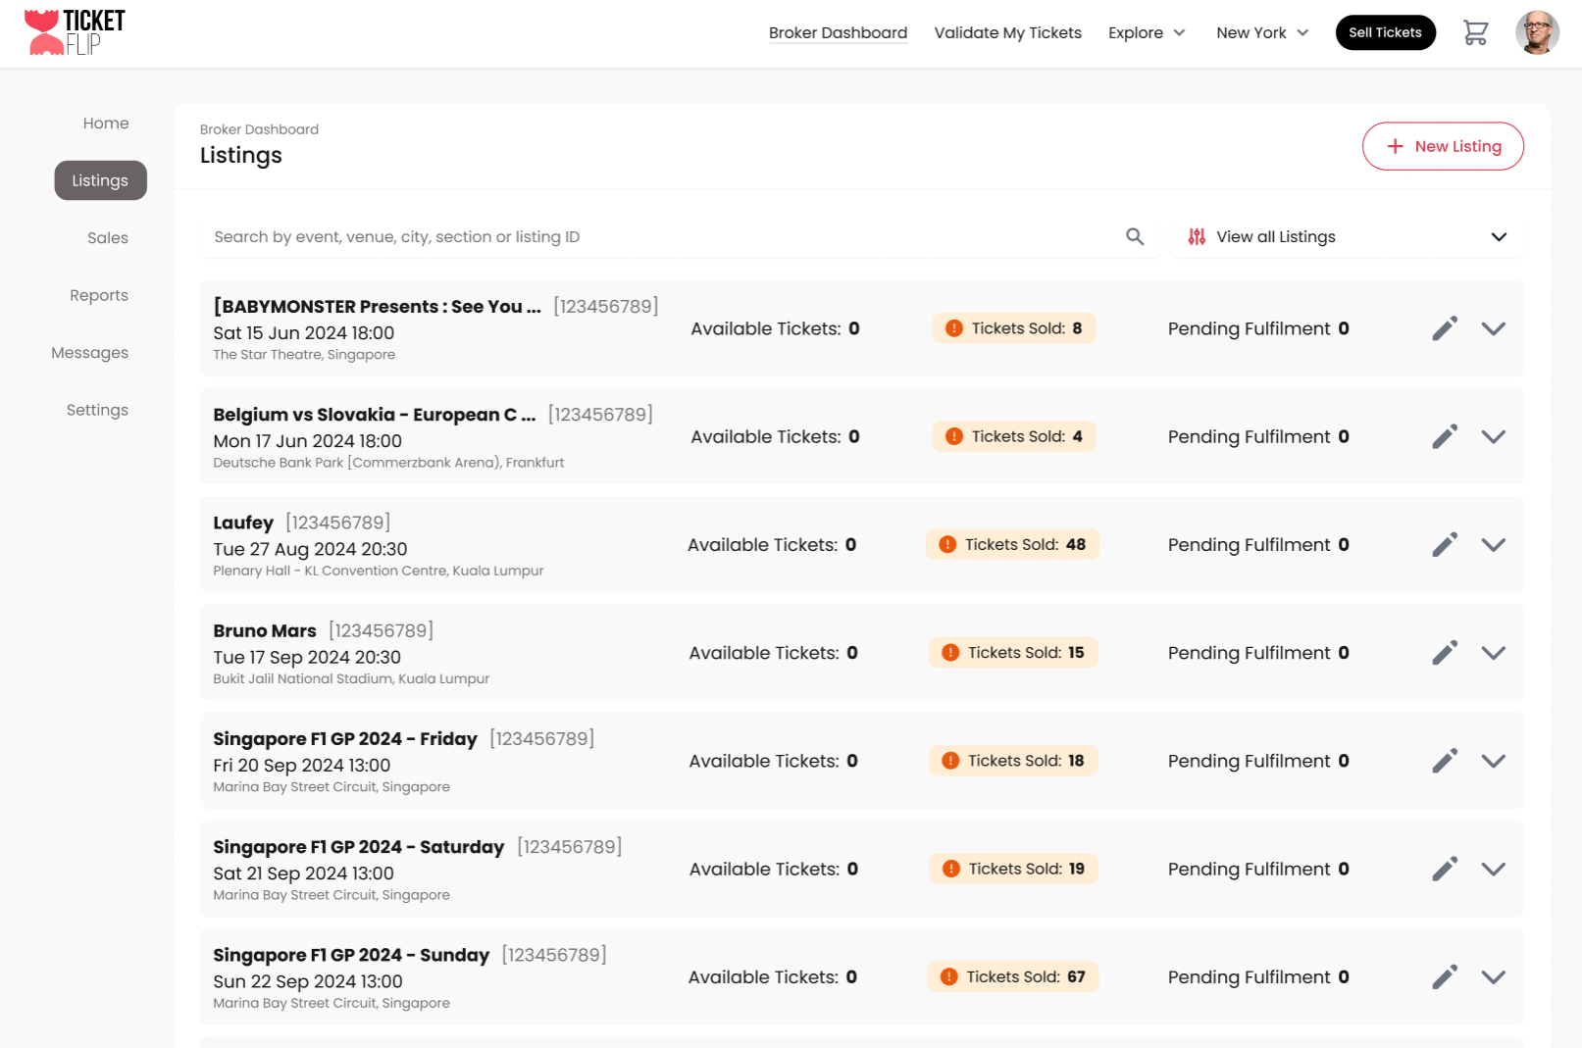Edit the Singapore F1 GP Saturday listing
The image size is (1582, 1048).
tap(1445, 869)
